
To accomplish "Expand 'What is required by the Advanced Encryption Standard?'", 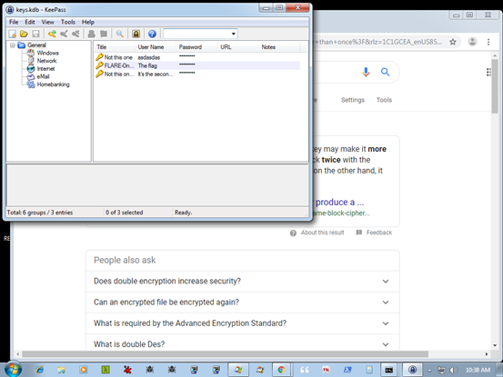I will pyautogui.click(x=243, y=323).
